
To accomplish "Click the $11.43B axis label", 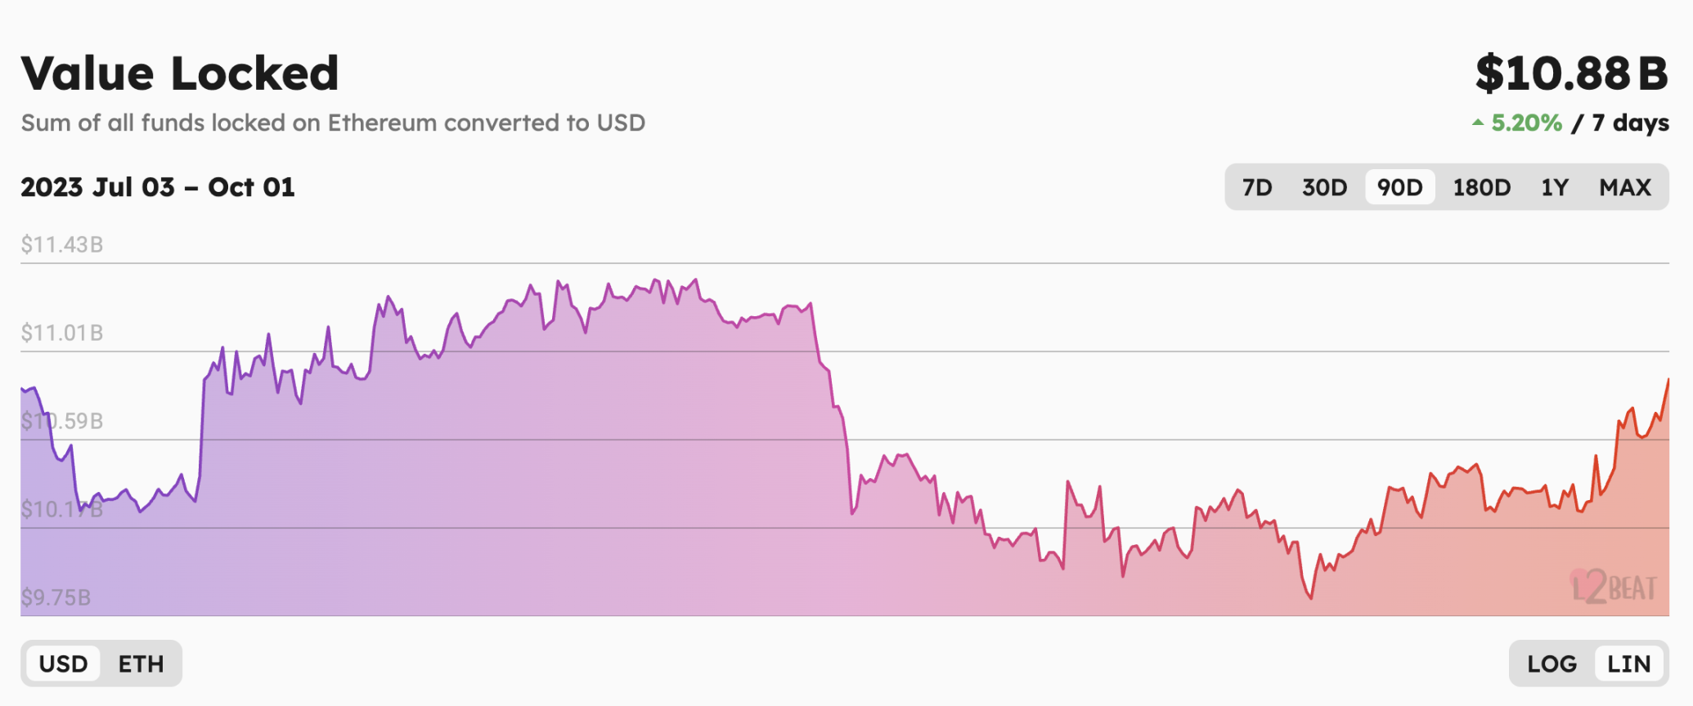I will tap(62, 244).
